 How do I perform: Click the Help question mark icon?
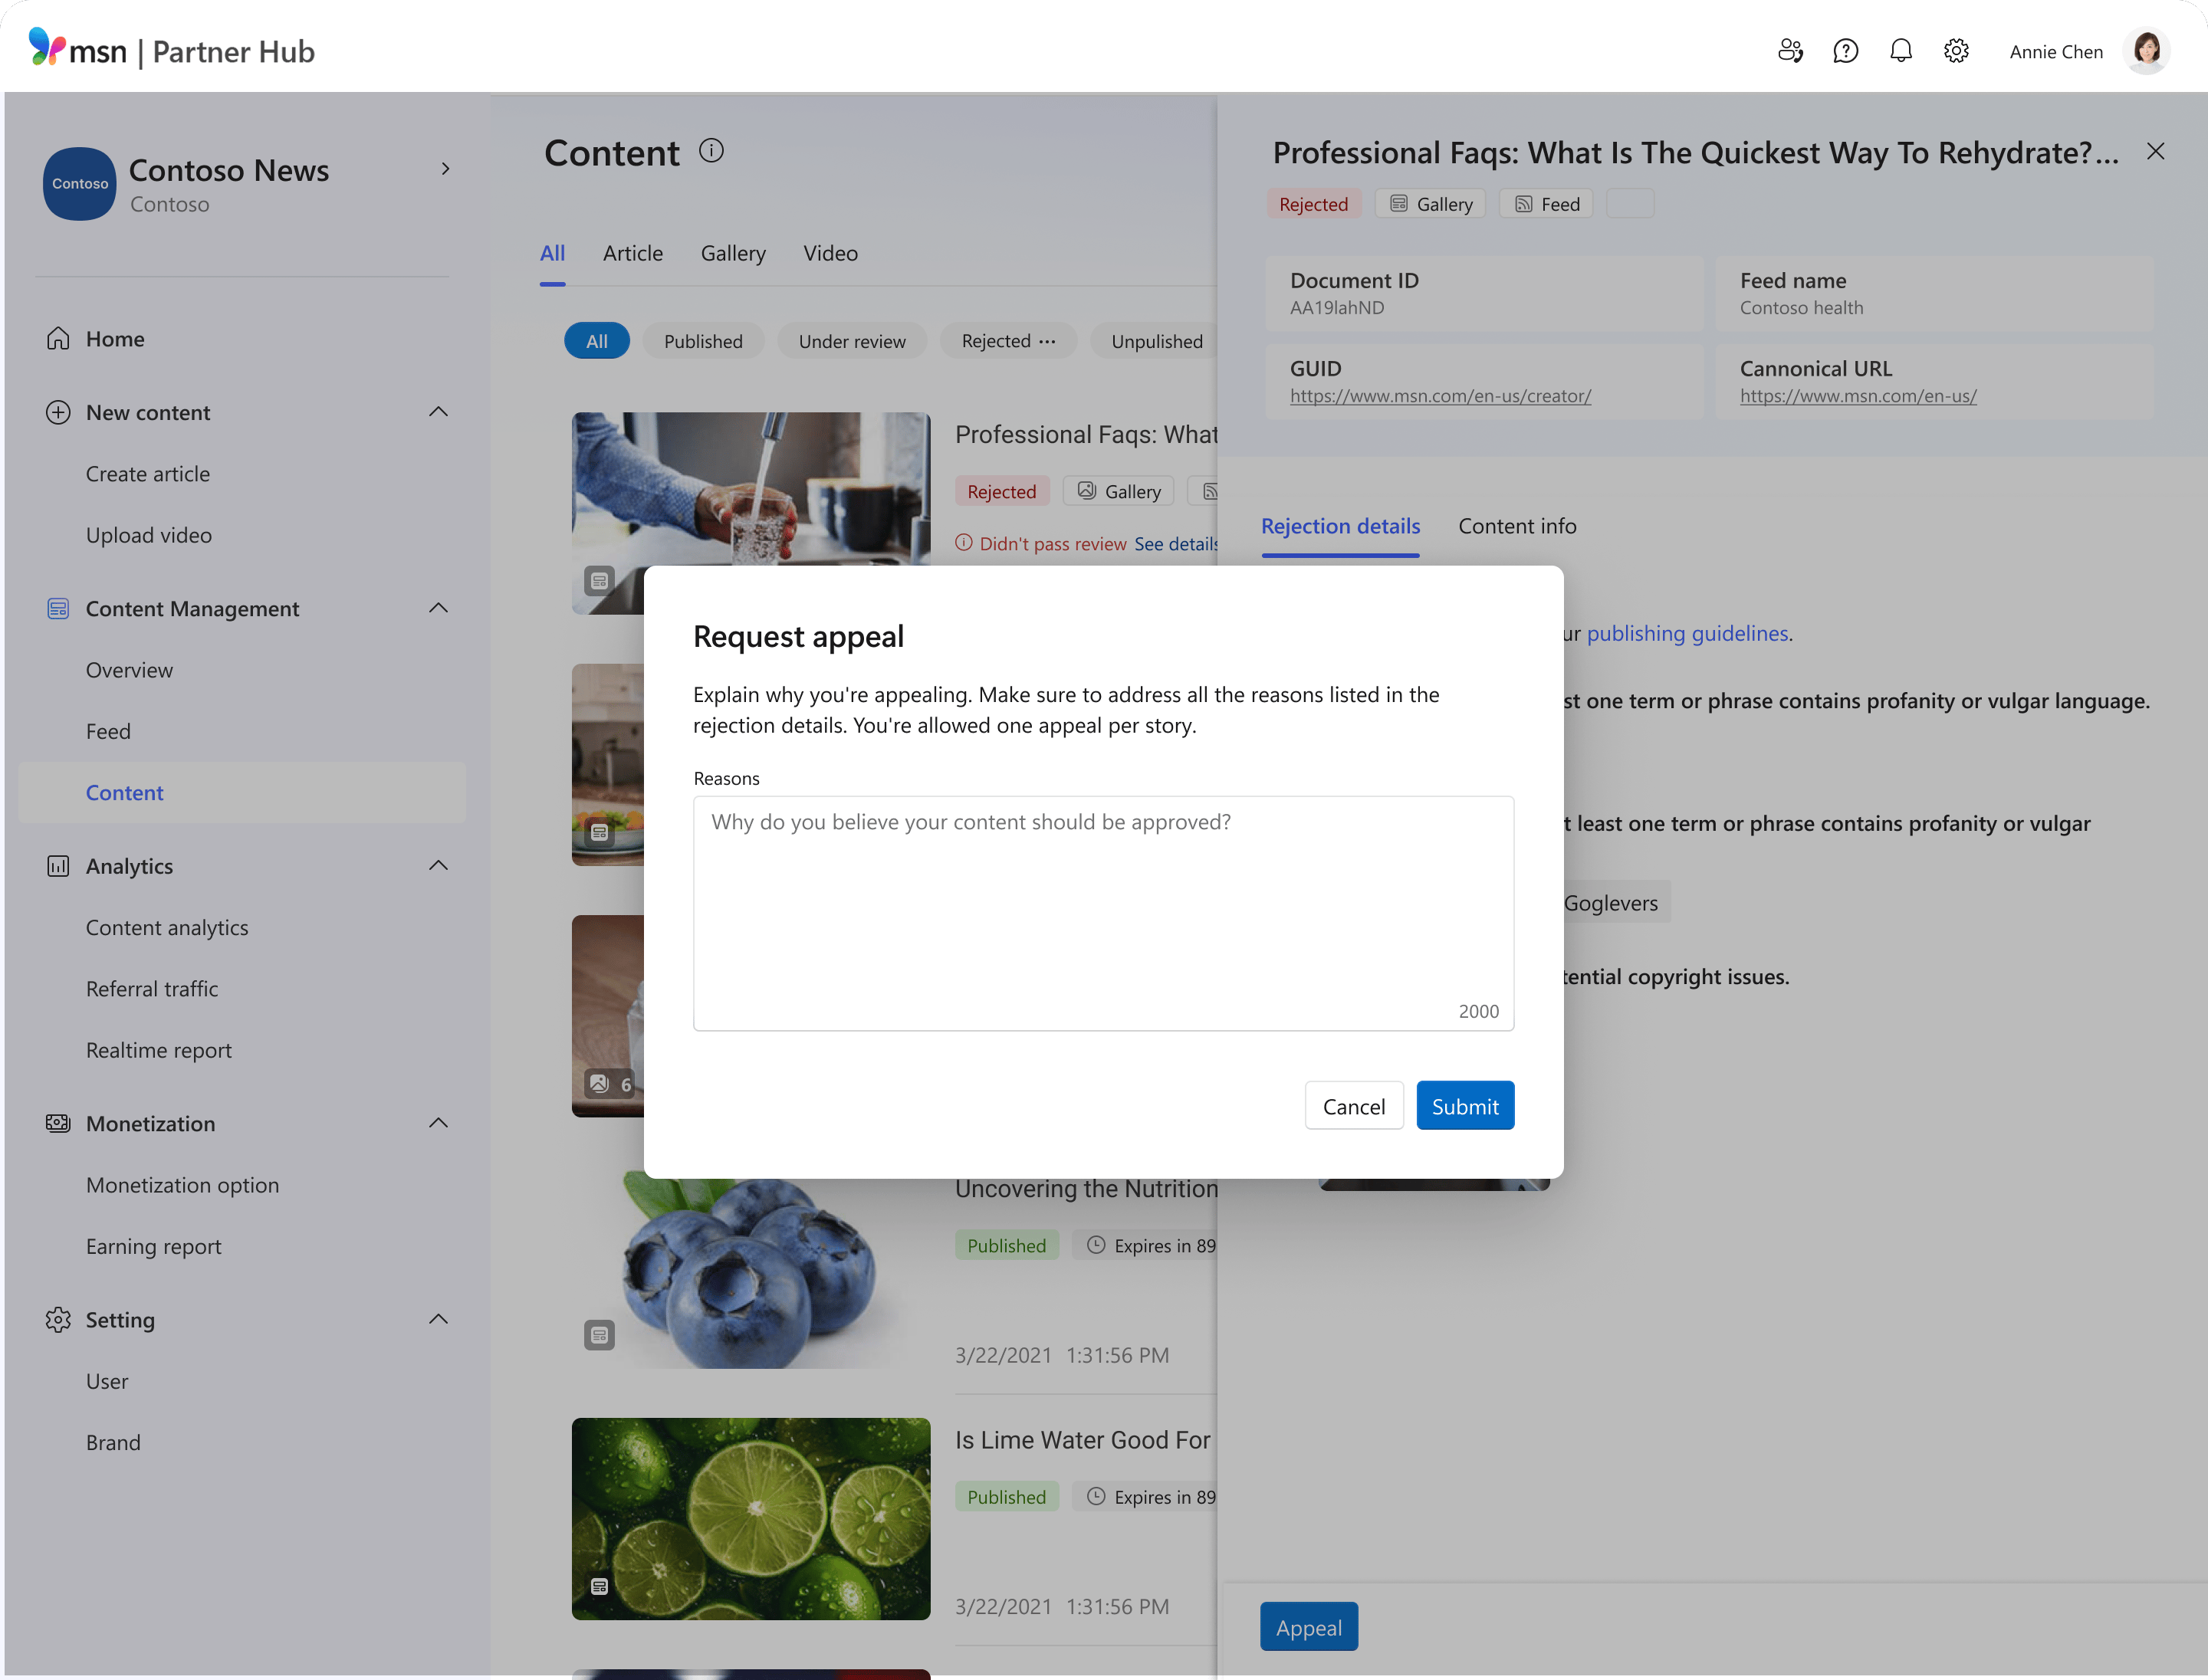click(x=1845, y=50)
